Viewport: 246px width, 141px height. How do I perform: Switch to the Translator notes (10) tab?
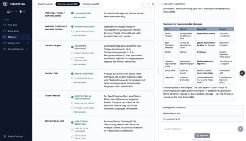[91, 4]
